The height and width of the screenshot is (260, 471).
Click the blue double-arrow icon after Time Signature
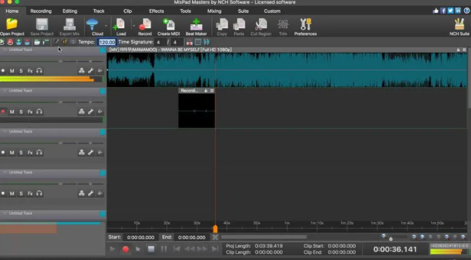[207, 42]
